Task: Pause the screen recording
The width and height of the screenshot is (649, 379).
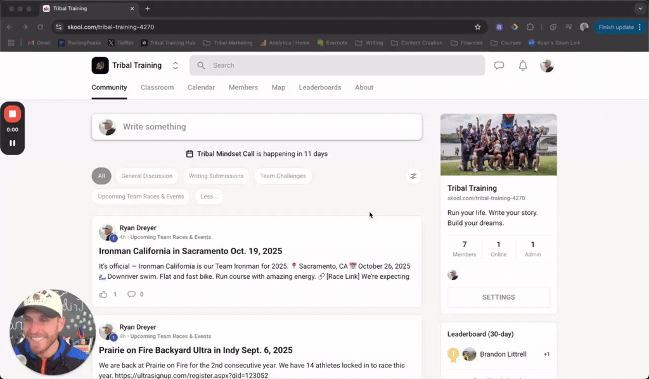Action: point(13,143)
